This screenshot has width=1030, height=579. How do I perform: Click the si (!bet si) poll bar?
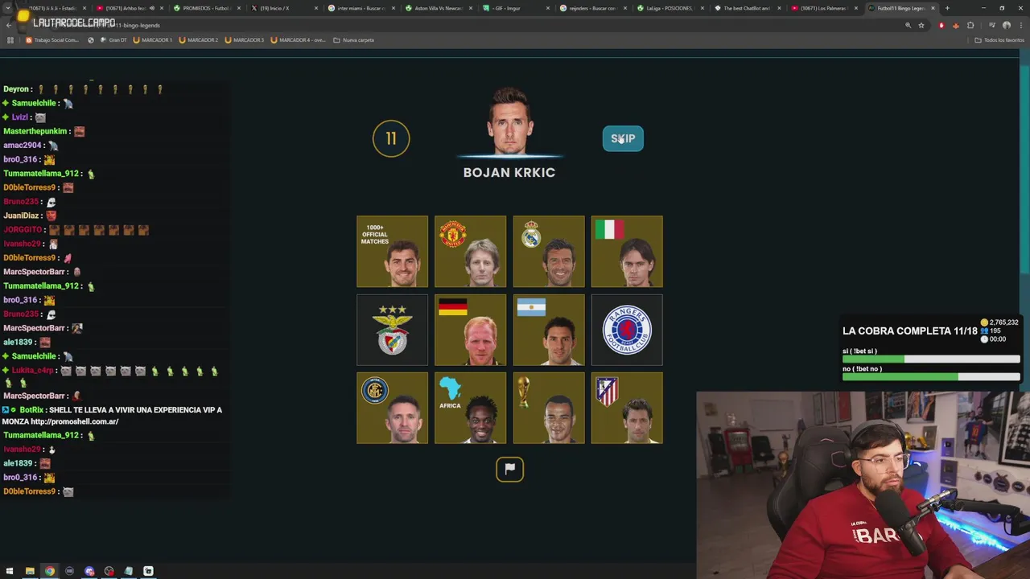click(x=931, y=359)
